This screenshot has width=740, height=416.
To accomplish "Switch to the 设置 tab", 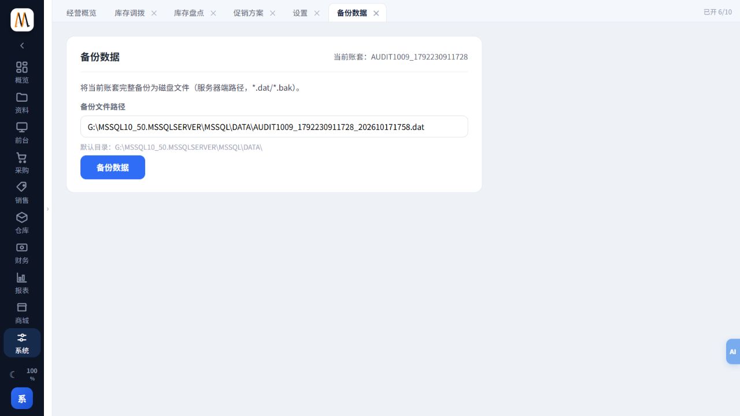I will coord(300,13).
